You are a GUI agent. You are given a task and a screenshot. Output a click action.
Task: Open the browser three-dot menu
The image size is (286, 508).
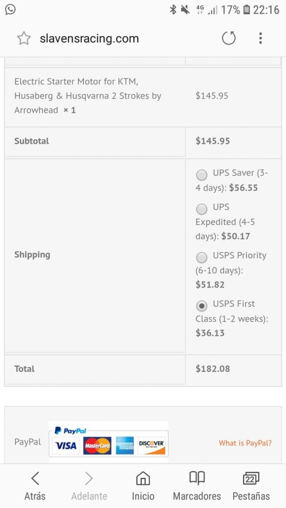tap(261, 38)
